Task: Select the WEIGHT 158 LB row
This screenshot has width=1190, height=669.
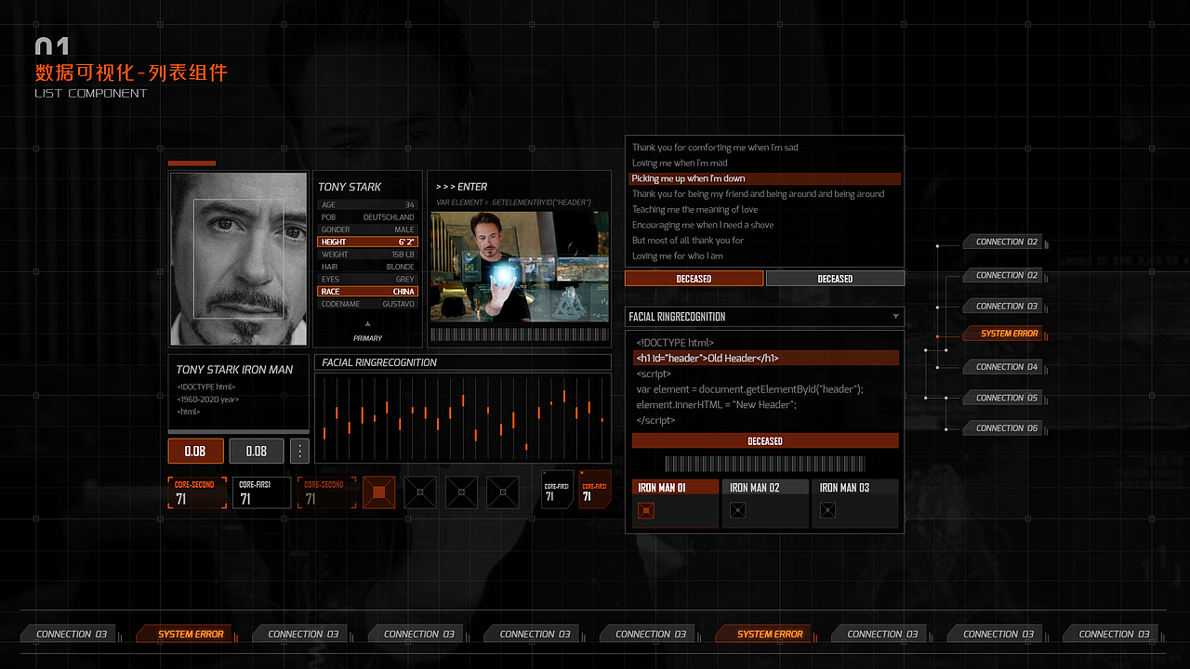Action: [x=368, y=255]
